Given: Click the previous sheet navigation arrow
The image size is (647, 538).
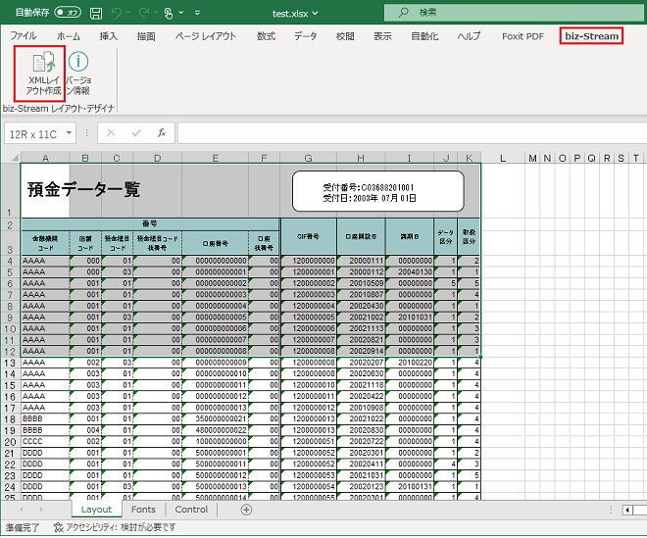Looking at the screenshot, I should point(22,510).
